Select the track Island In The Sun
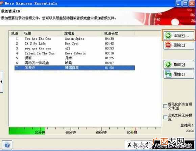The width and height of the screenshot is (196, 151). pos(75,53)
